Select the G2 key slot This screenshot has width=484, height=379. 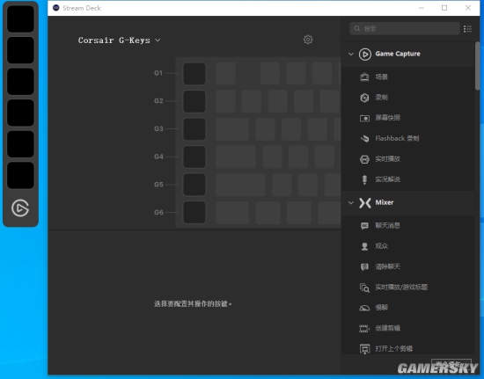[194, 101]
